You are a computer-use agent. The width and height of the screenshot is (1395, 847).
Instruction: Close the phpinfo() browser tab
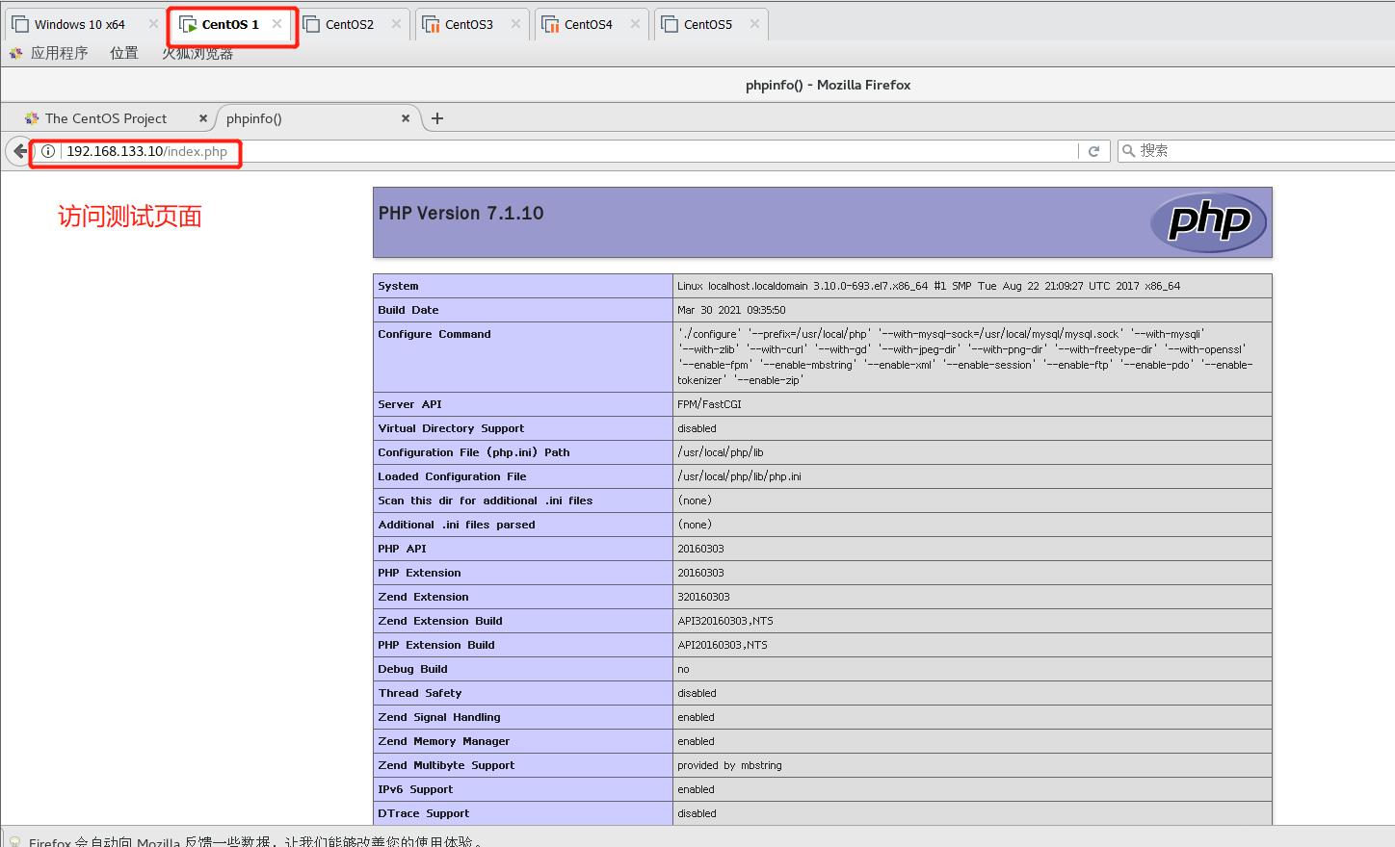[x=406, y=118]
